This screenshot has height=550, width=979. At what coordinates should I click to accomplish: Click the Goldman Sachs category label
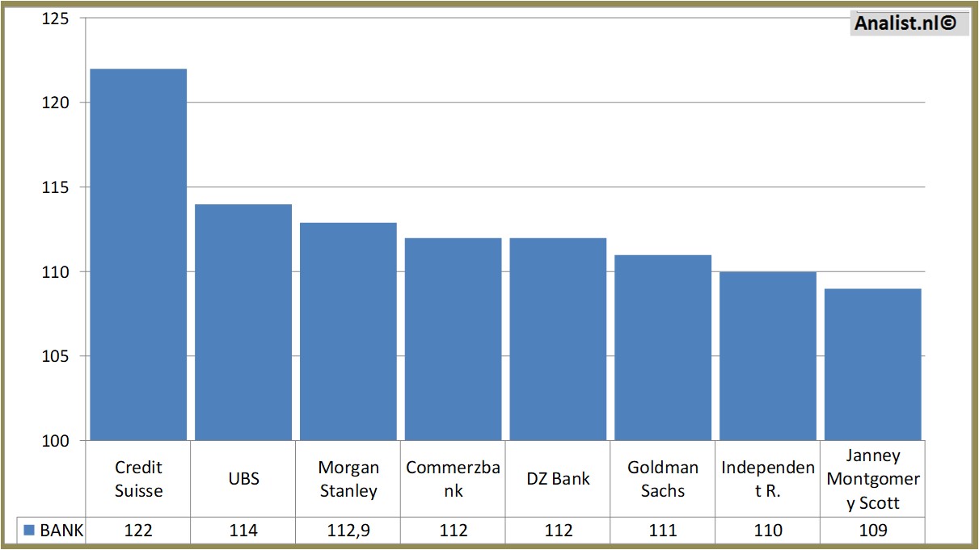(x=663, y=479)
